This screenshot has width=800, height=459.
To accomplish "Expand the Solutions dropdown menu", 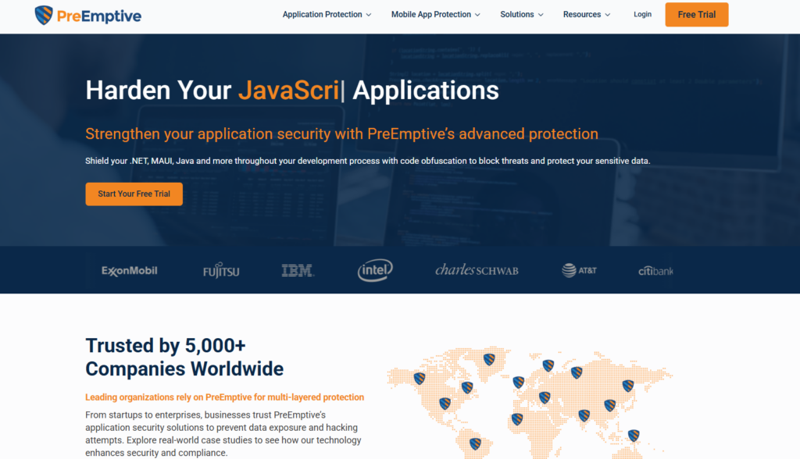I will pyautogui.click(x=523, y=15).
